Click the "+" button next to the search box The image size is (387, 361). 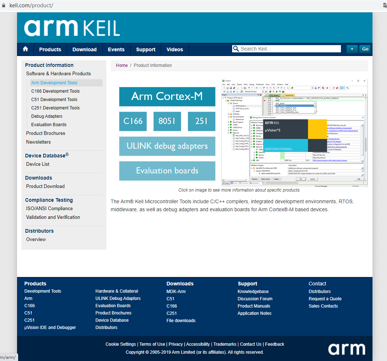[x=351, y=49]
